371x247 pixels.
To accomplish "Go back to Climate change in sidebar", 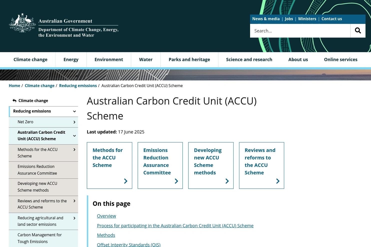I will tap(33, 101).
